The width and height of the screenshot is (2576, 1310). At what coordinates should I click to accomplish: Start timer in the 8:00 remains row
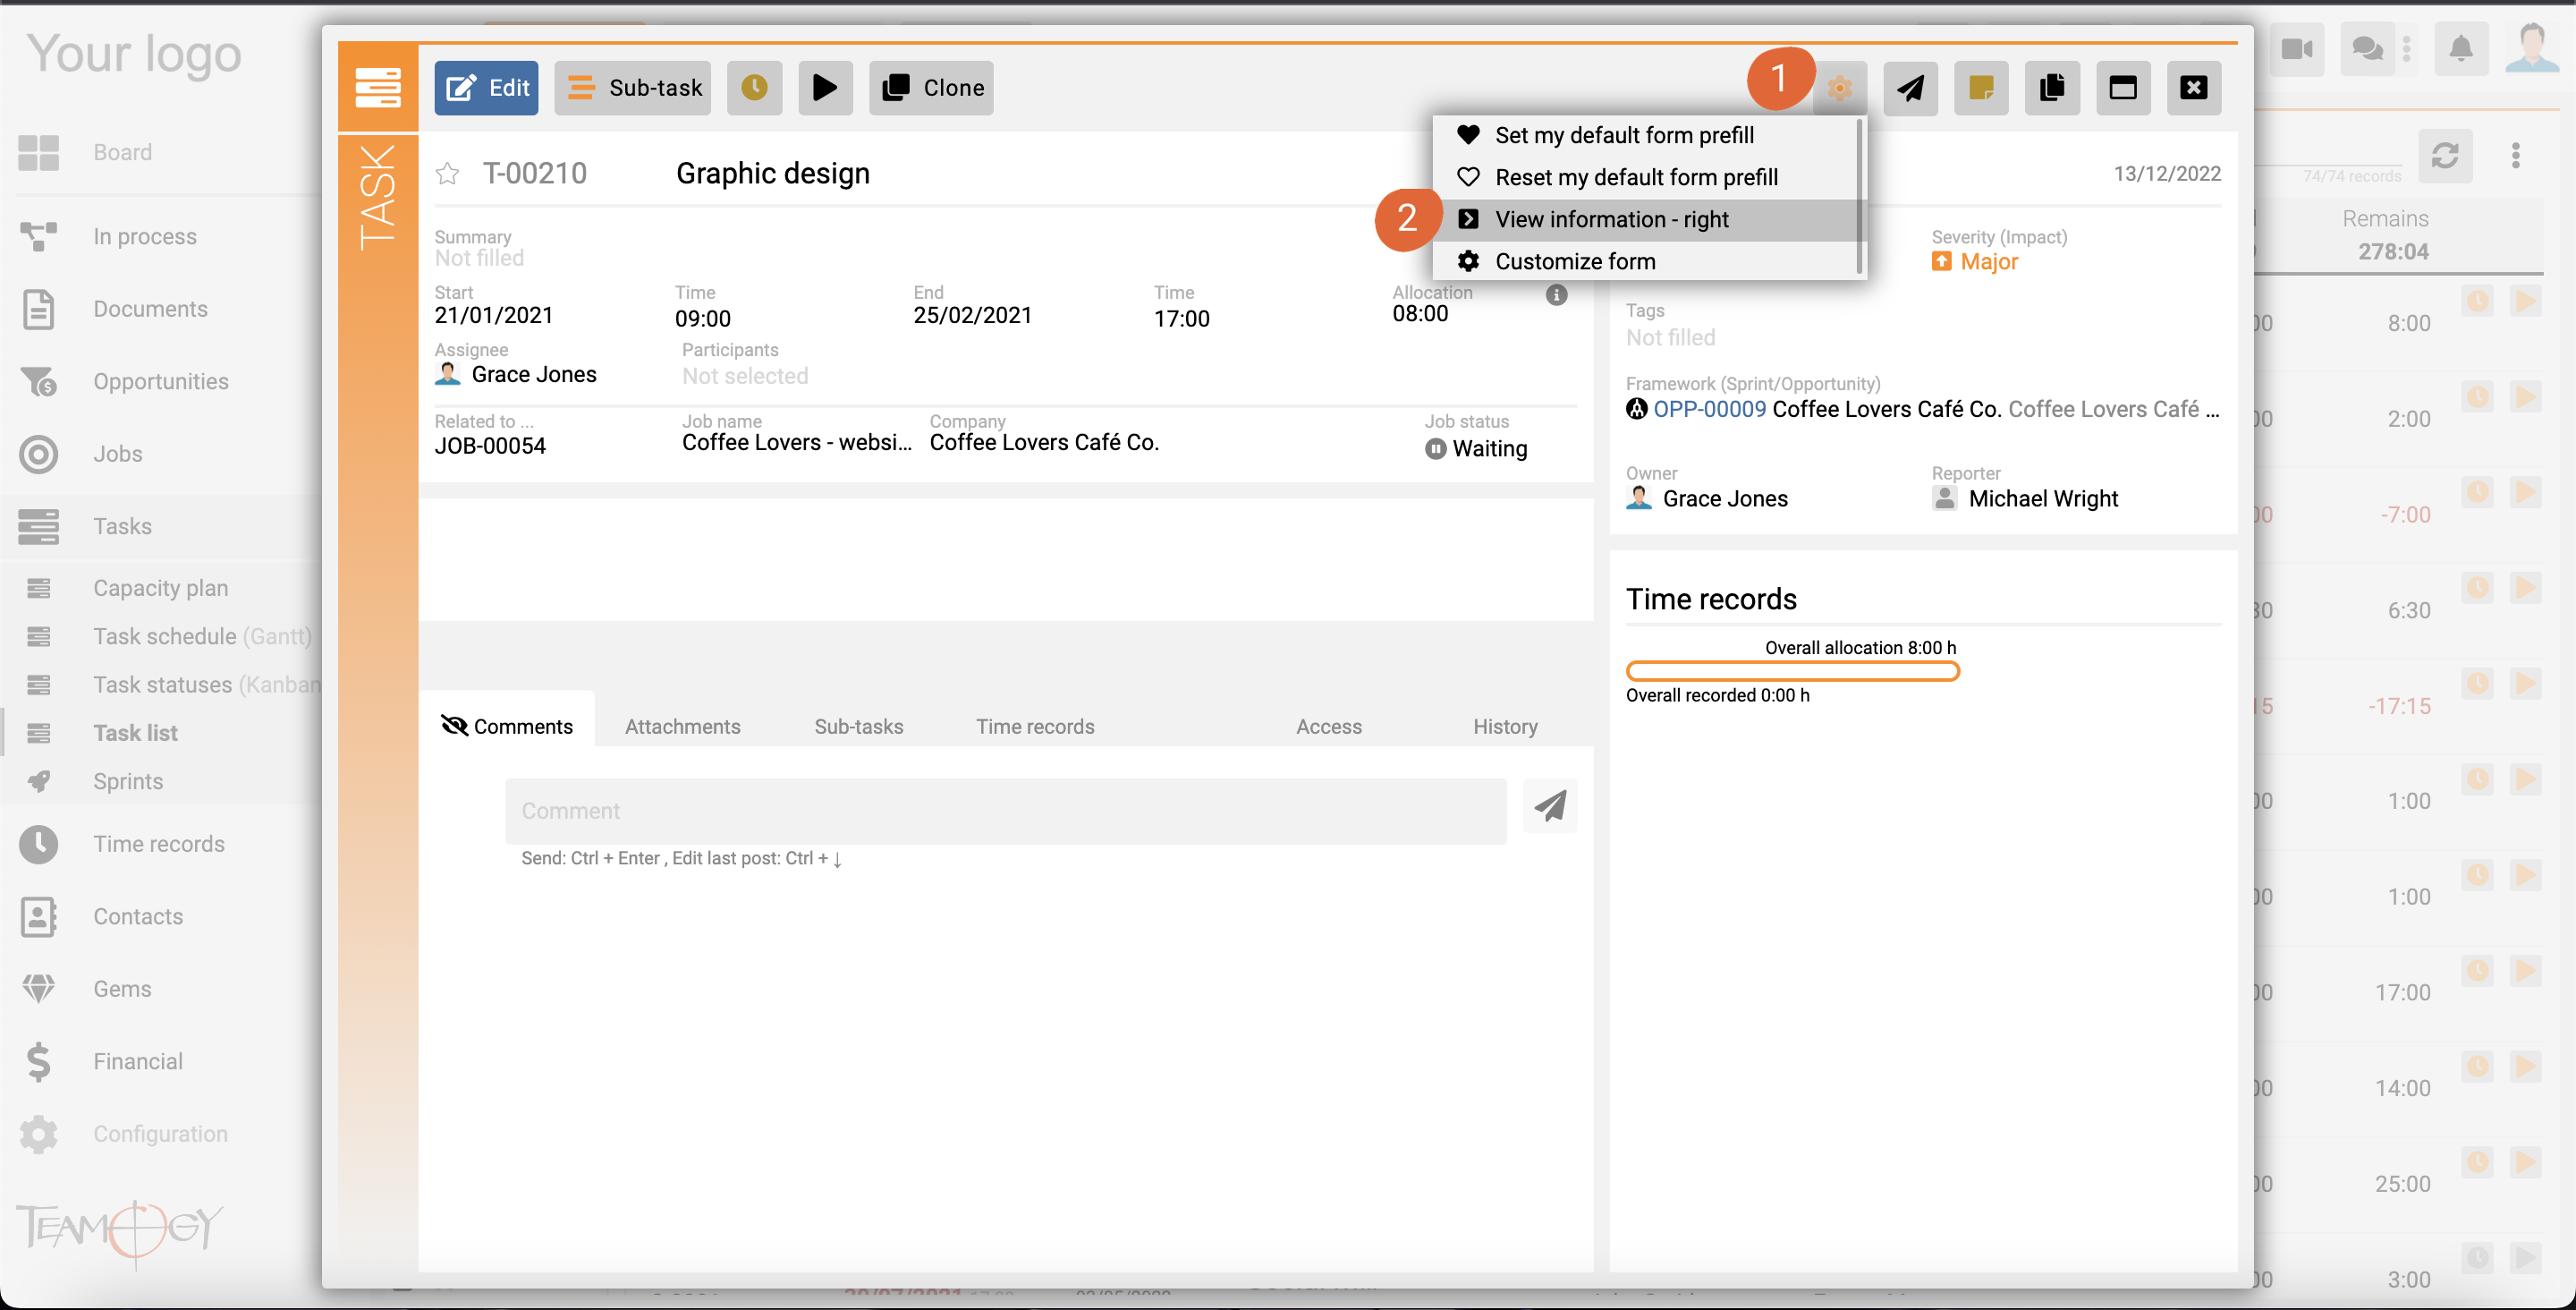(2525, 301)
